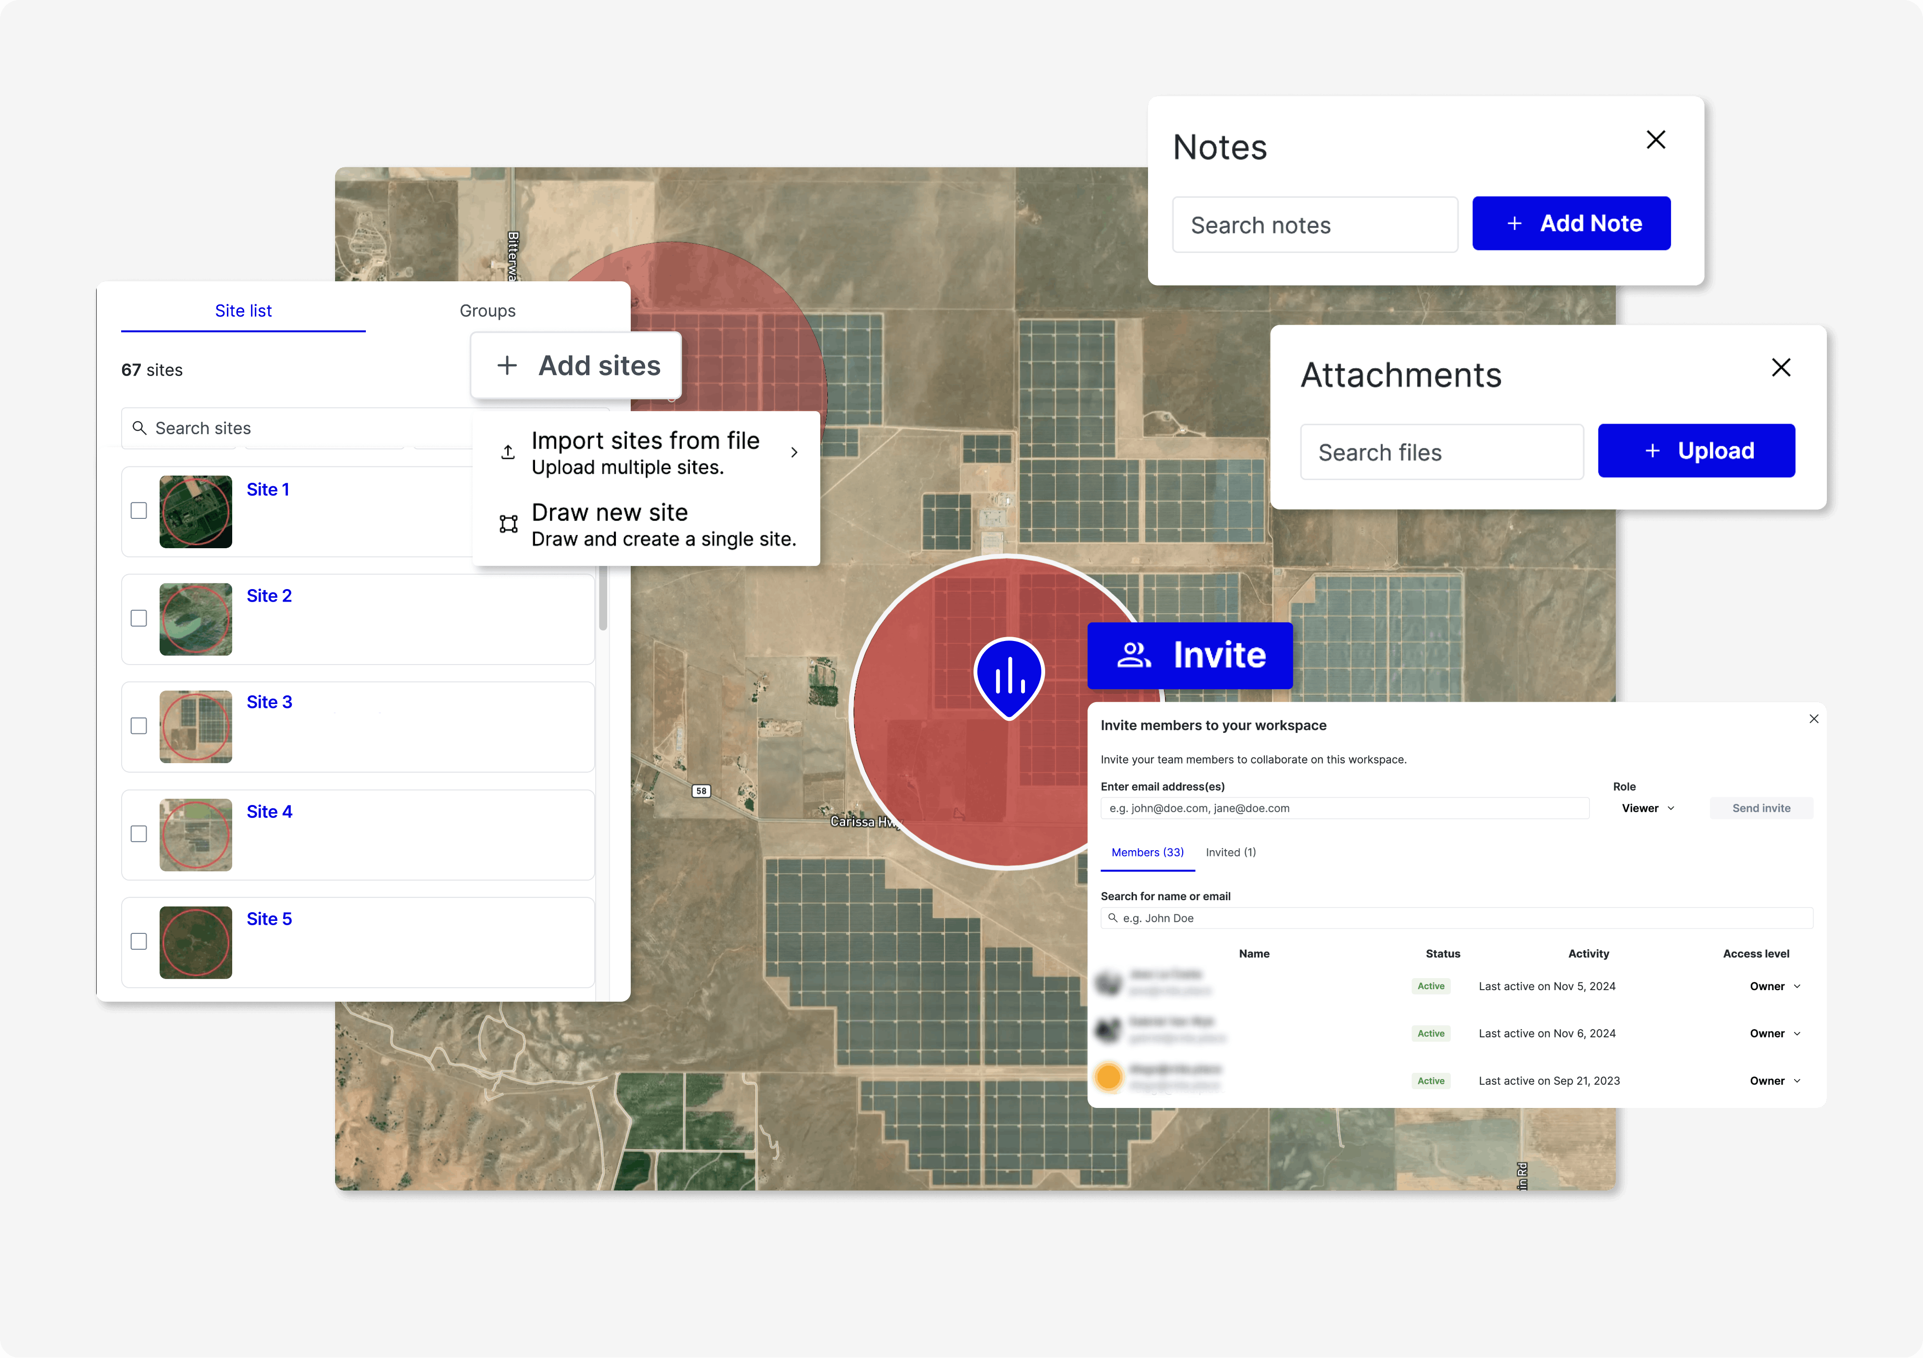Screen dimensions: 1923x1358
Task: Switch to the Groups tab
Action: point(487,311)
